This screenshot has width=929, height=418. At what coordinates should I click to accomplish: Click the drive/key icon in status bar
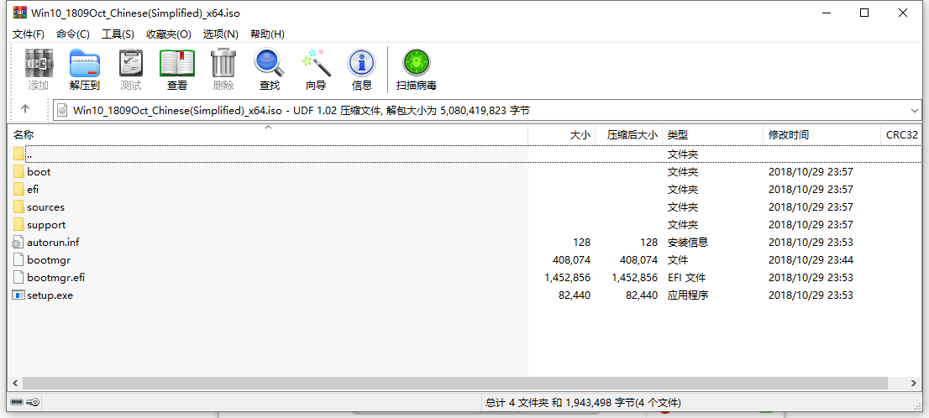pyautogui.click(x=25, y=403)
